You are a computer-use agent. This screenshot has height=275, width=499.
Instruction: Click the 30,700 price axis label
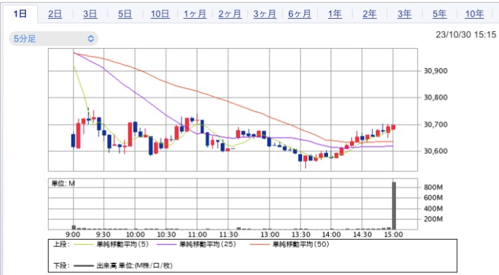(435, 125)
